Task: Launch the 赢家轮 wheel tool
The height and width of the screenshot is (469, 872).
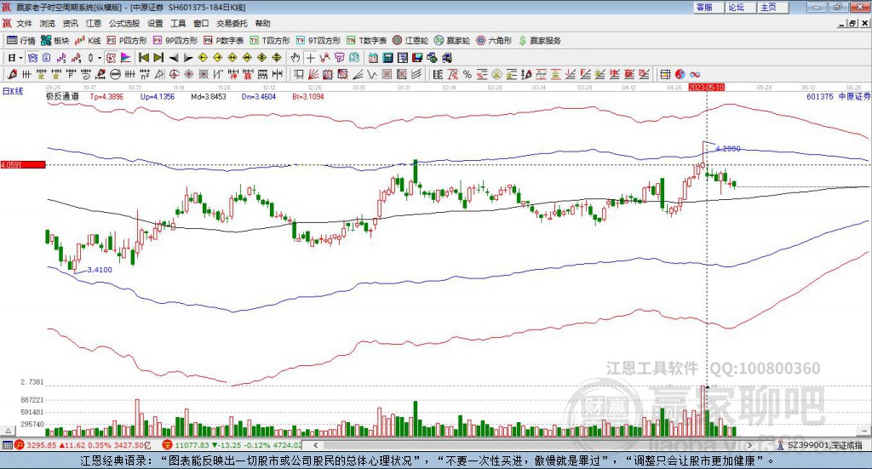Action: 451,41
